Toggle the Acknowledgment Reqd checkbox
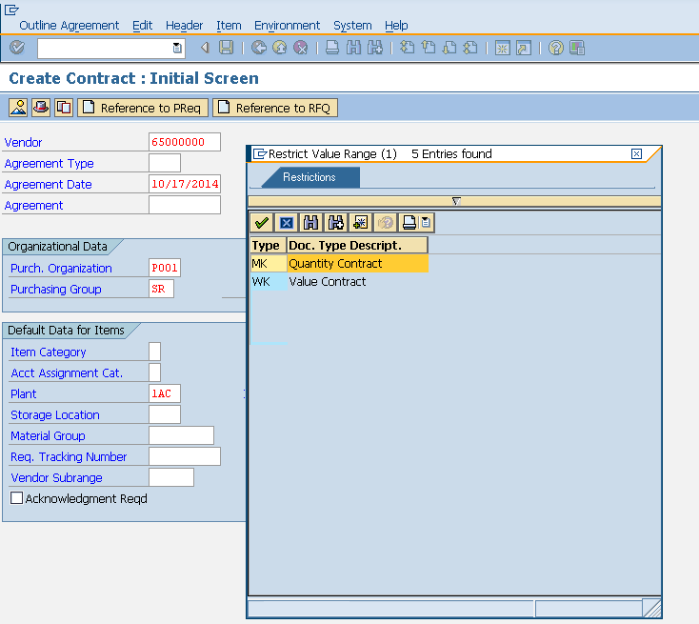 coord(16,498)
